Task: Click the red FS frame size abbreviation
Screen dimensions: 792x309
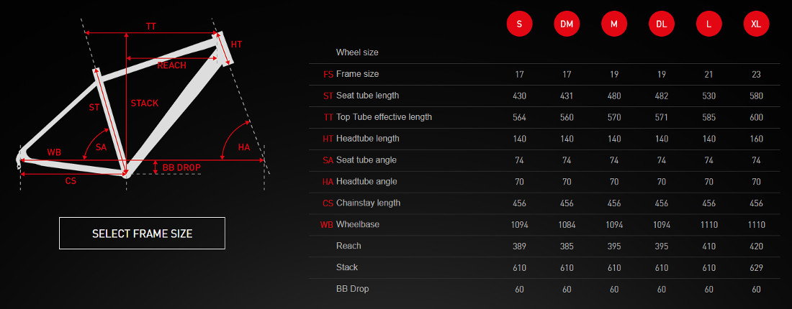Action: tap(328, 74)
